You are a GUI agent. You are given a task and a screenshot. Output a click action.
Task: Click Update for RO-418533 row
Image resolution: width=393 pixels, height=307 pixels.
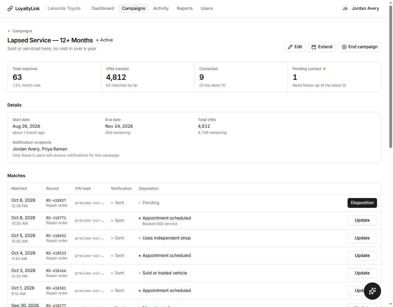(362, 256)
